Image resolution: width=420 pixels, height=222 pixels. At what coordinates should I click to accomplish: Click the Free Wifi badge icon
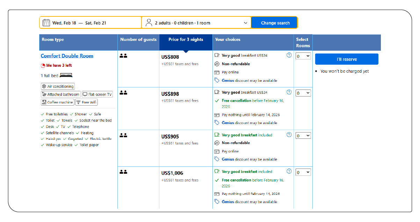tap(79, 102)
